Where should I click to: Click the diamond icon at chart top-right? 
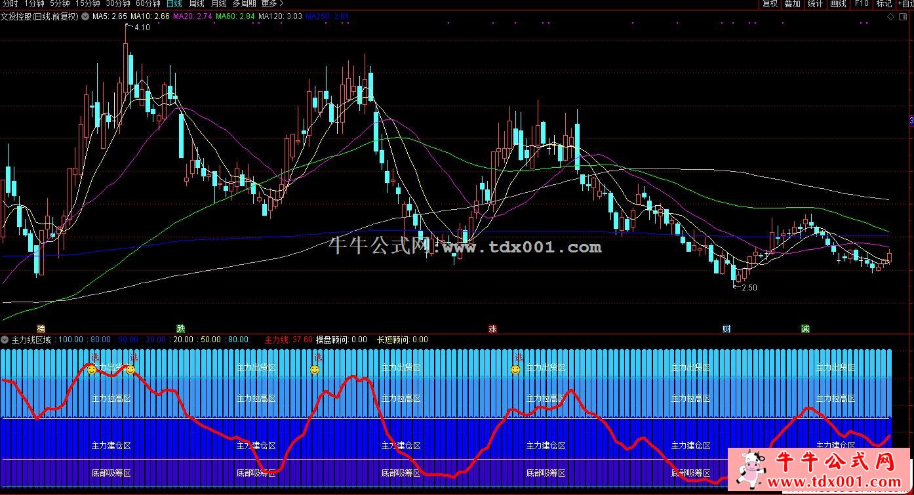pos(890,16)
